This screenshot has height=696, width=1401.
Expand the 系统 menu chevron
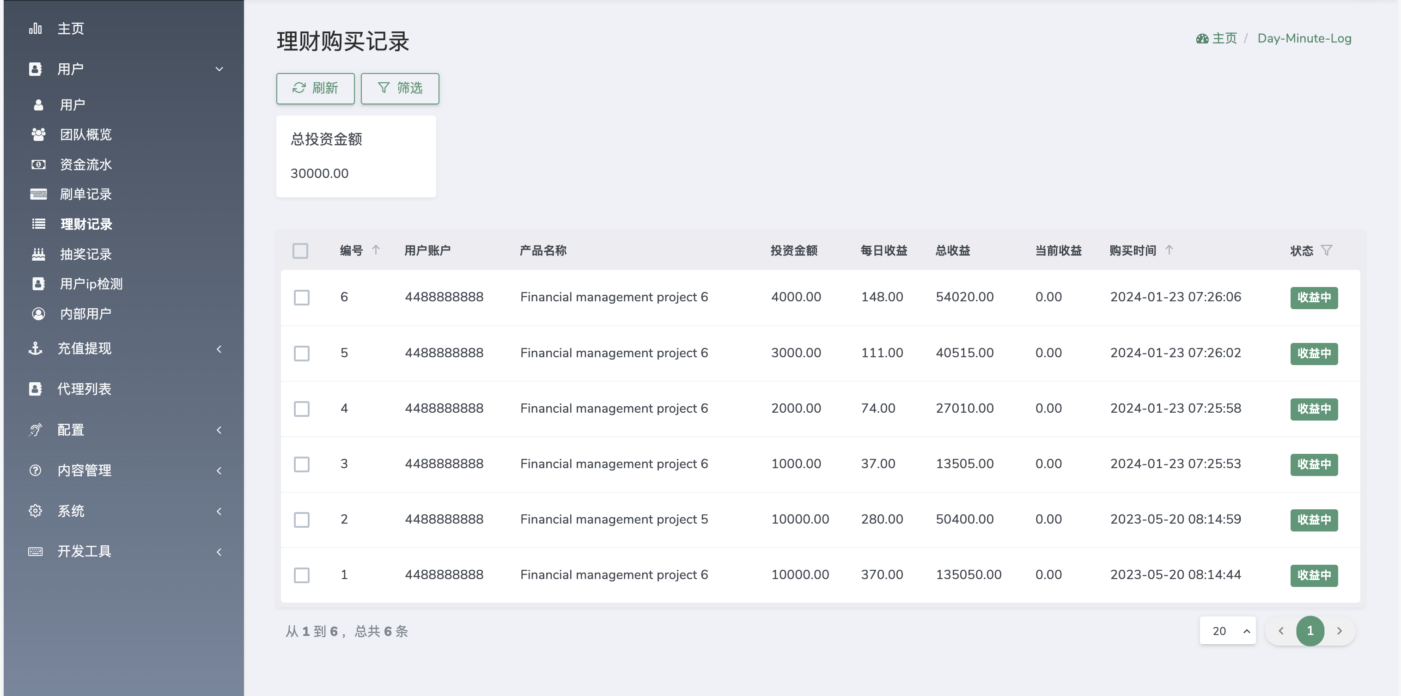click(x=219, y=511)
